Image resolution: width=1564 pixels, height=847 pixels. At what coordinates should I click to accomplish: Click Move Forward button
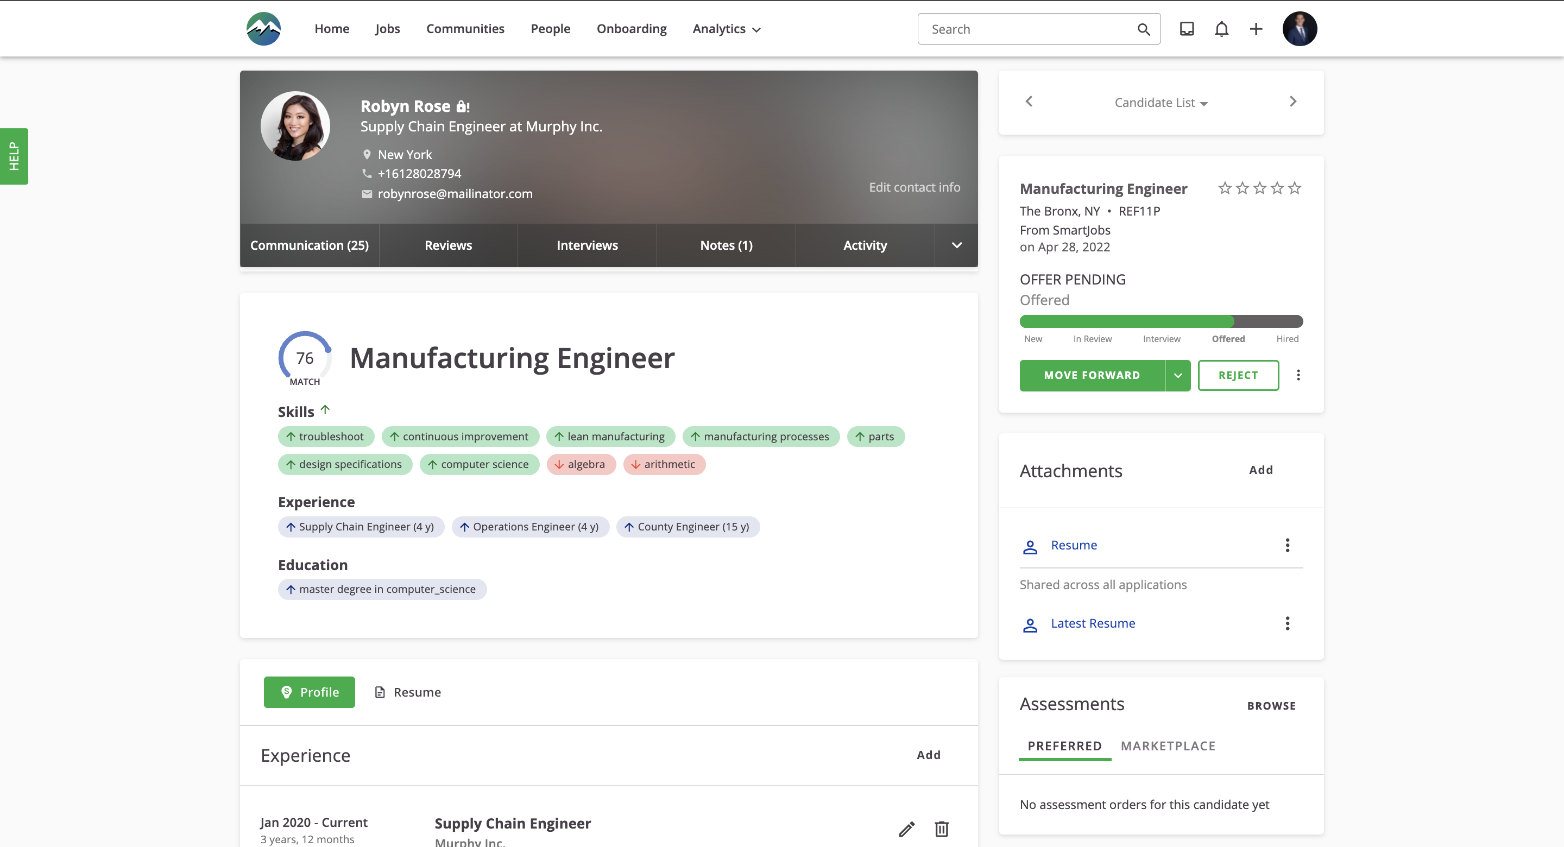click(1092, 375)
